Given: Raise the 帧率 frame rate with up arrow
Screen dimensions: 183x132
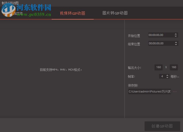Looking at the screenshot, I should point(167,75).
